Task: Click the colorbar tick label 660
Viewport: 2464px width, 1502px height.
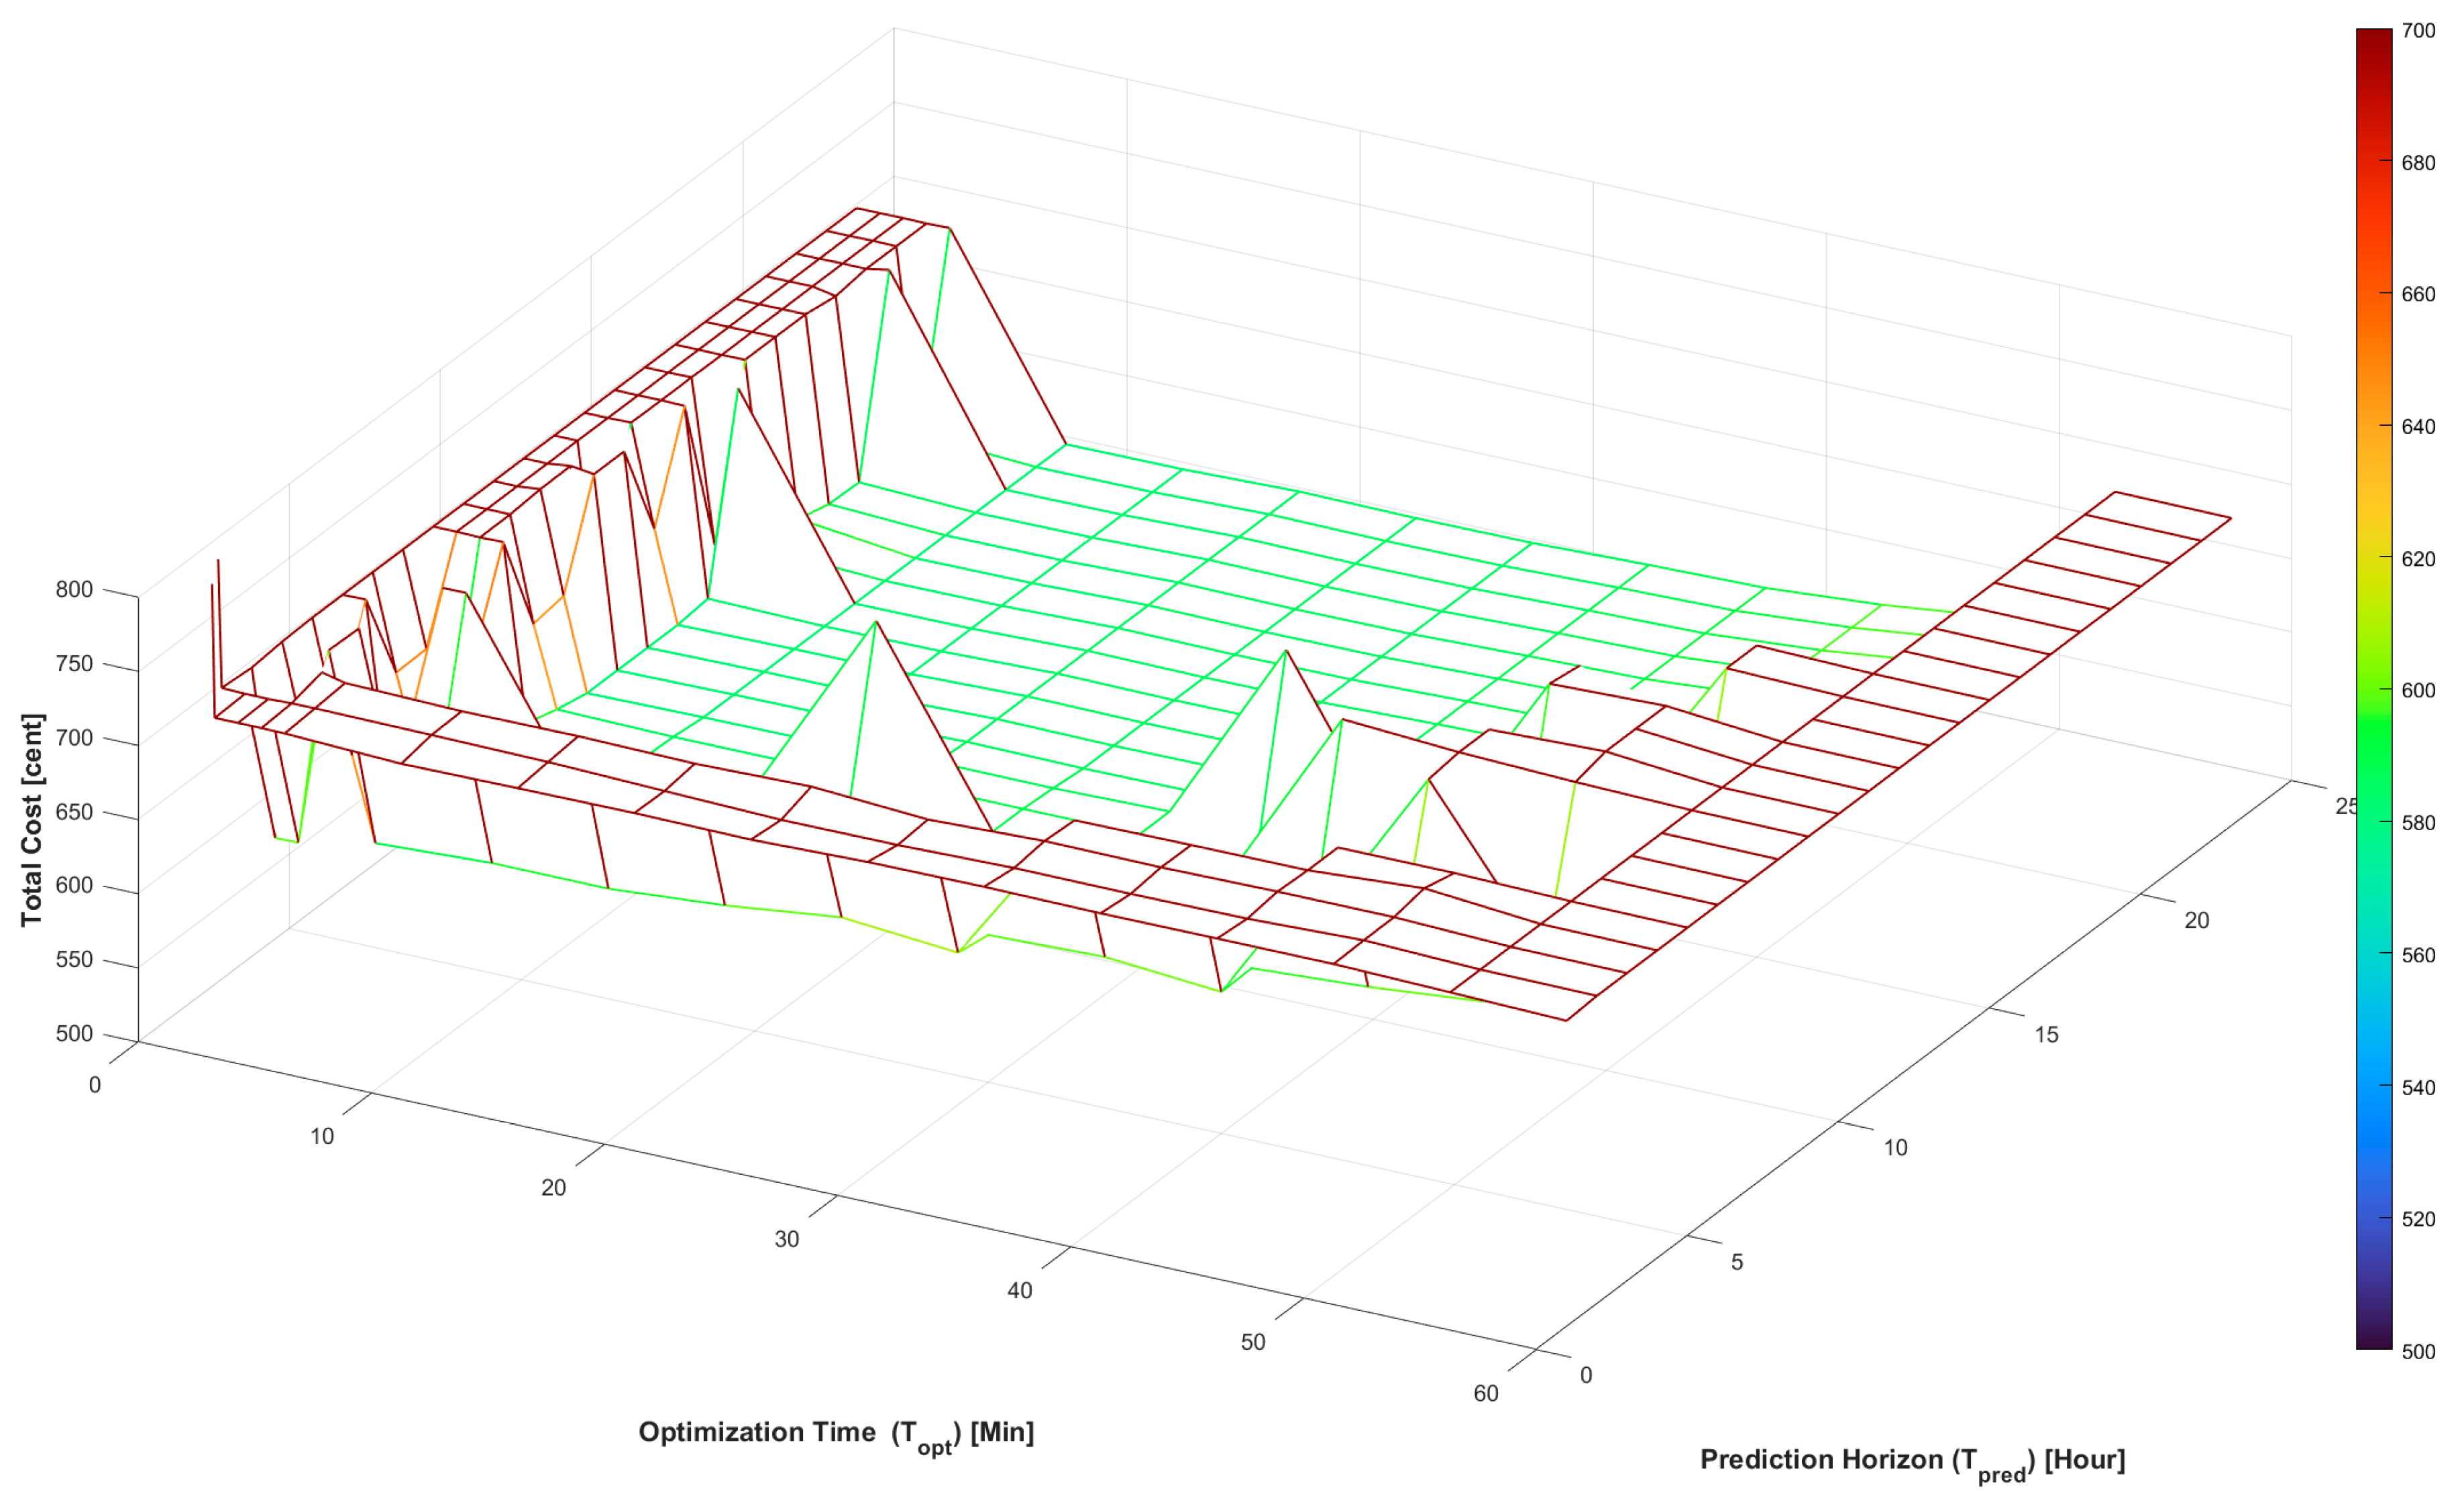Action: [2418, 295]
